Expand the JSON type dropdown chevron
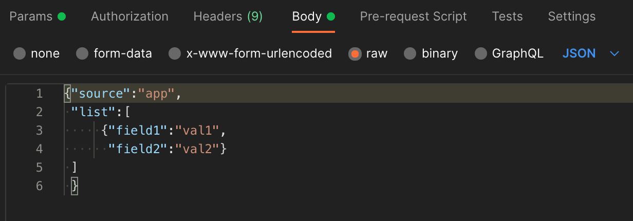 615,53
